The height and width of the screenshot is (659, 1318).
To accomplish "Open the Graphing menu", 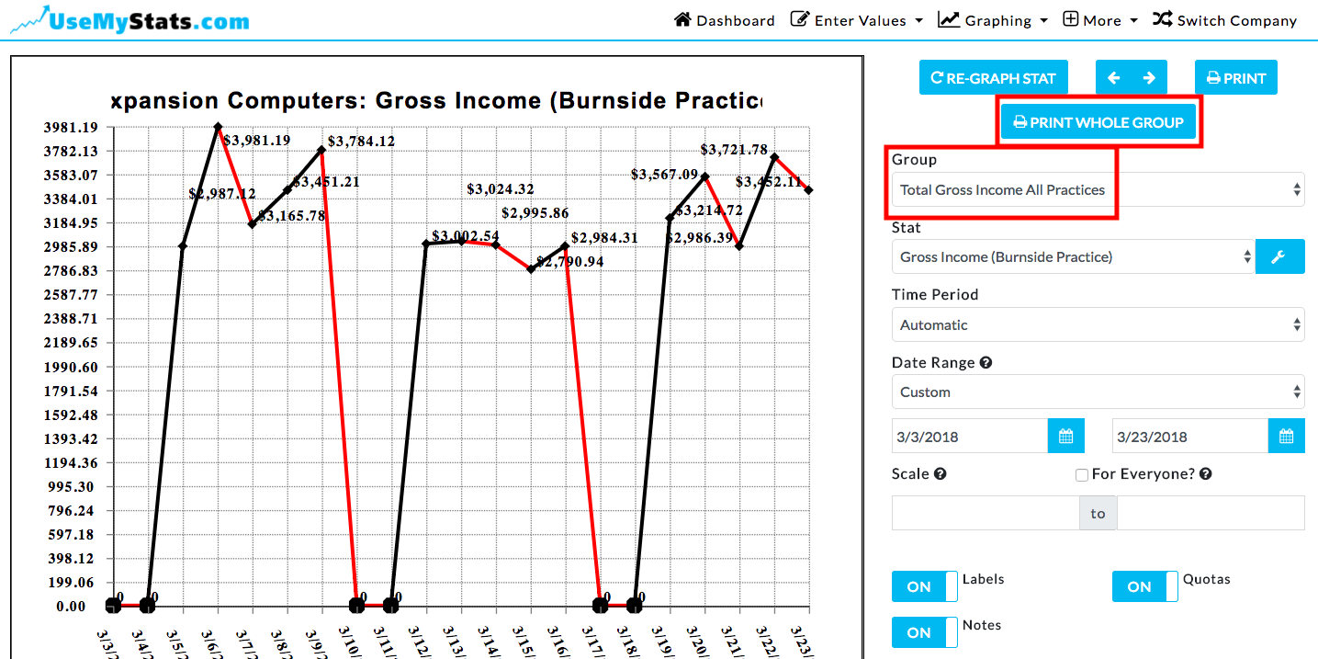I will [992, 20].
